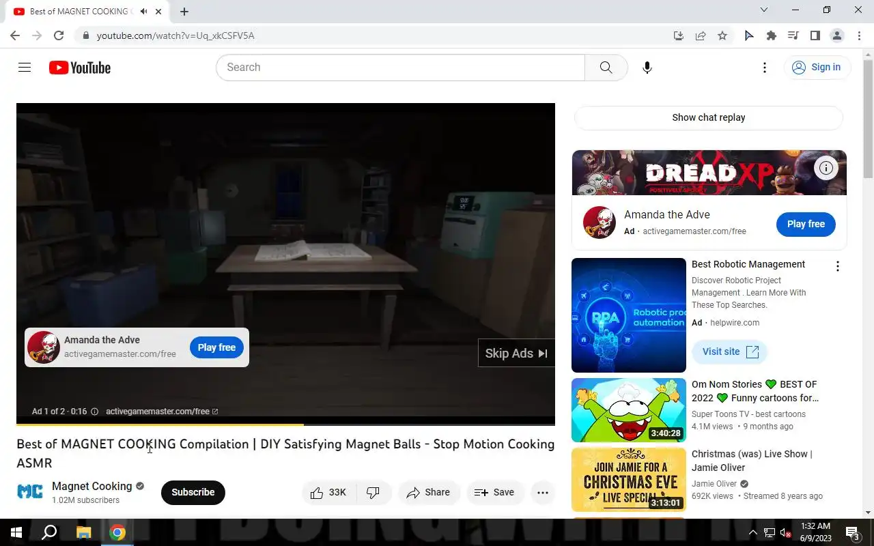
Task: Install app icon in address bar
Action: (678, 35)
